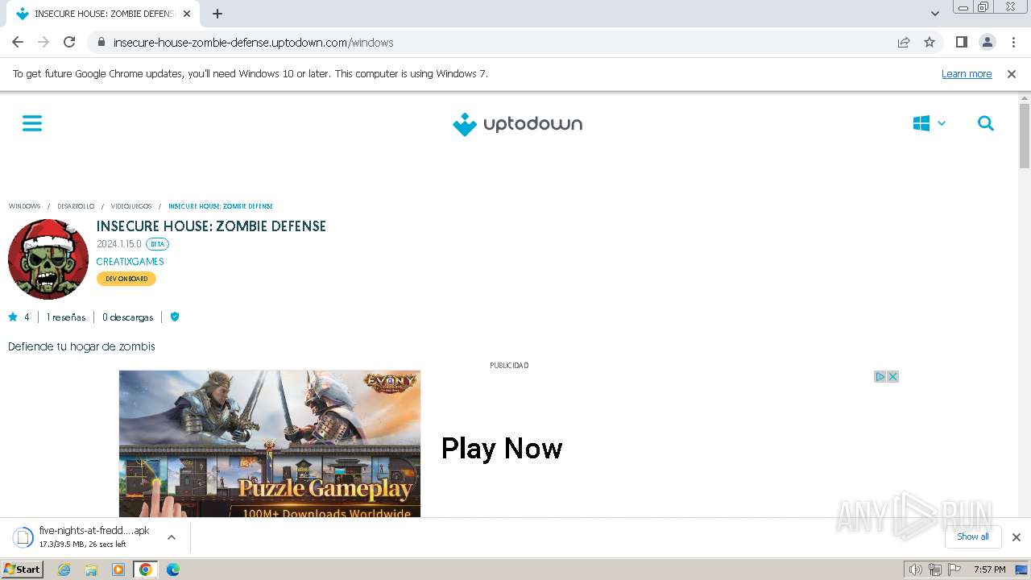
Task: Bookmark this page with the star
Action: point(930,42)
